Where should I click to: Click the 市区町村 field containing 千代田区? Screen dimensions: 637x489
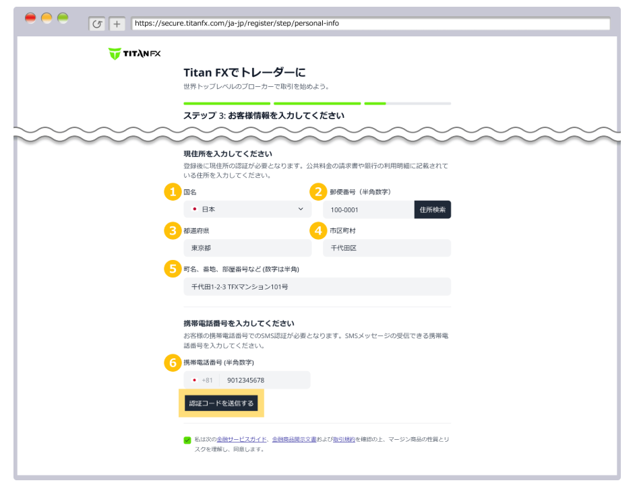pyautogui.click(x=387, y=248)
